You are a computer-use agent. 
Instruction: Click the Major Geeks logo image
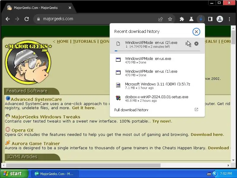pyautogui.click(x=28, y=62)
